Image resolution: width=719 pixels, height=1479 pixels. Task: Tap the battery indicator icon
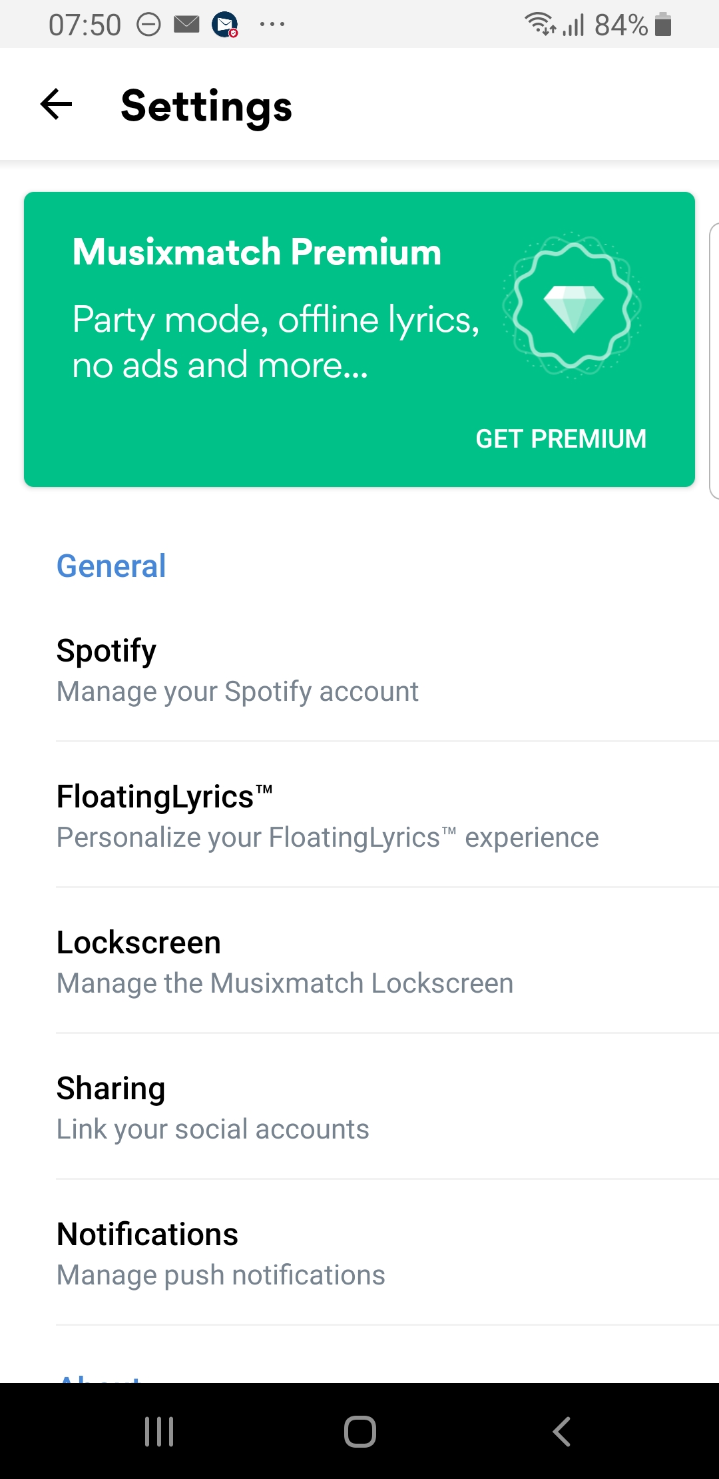point(663,25)
